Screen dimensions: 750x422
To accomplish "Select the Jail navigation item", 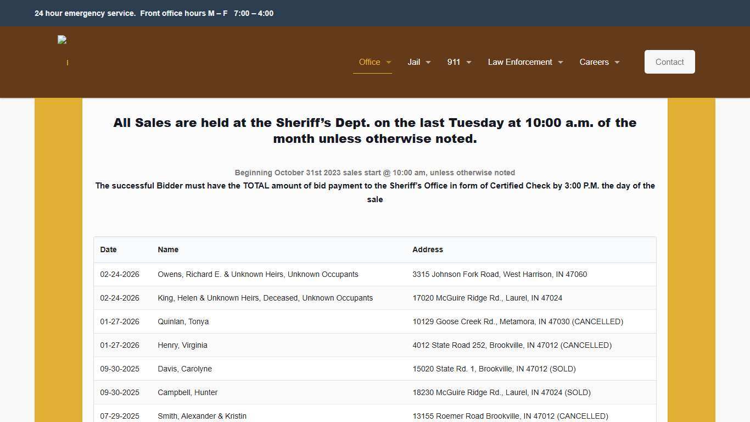I will pyautogui.click(x=413, y=62).
